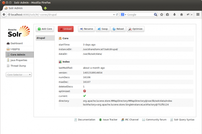Click the Thread Dump lines icon
The height and width of the screenshot is (134, 202).
click(x=8, y=66)
